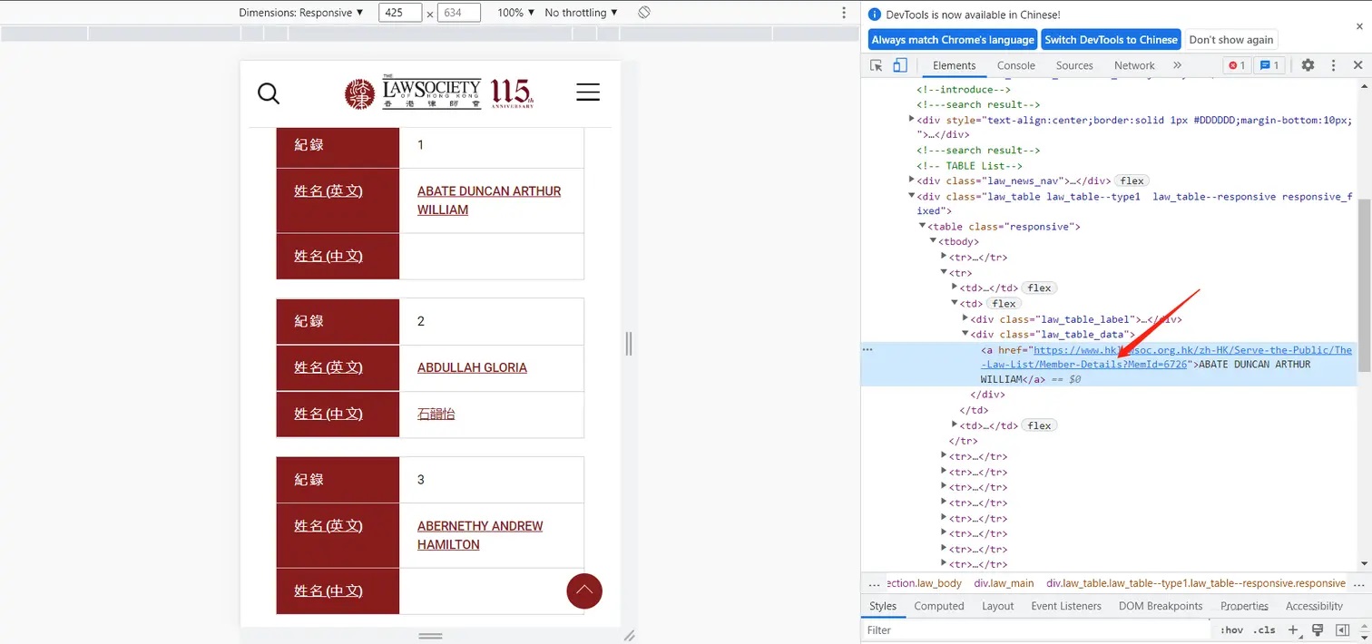Open the Dimensions: Responsive dropdown
This screenshot has width=1372, height=644.
click(301, 13)
